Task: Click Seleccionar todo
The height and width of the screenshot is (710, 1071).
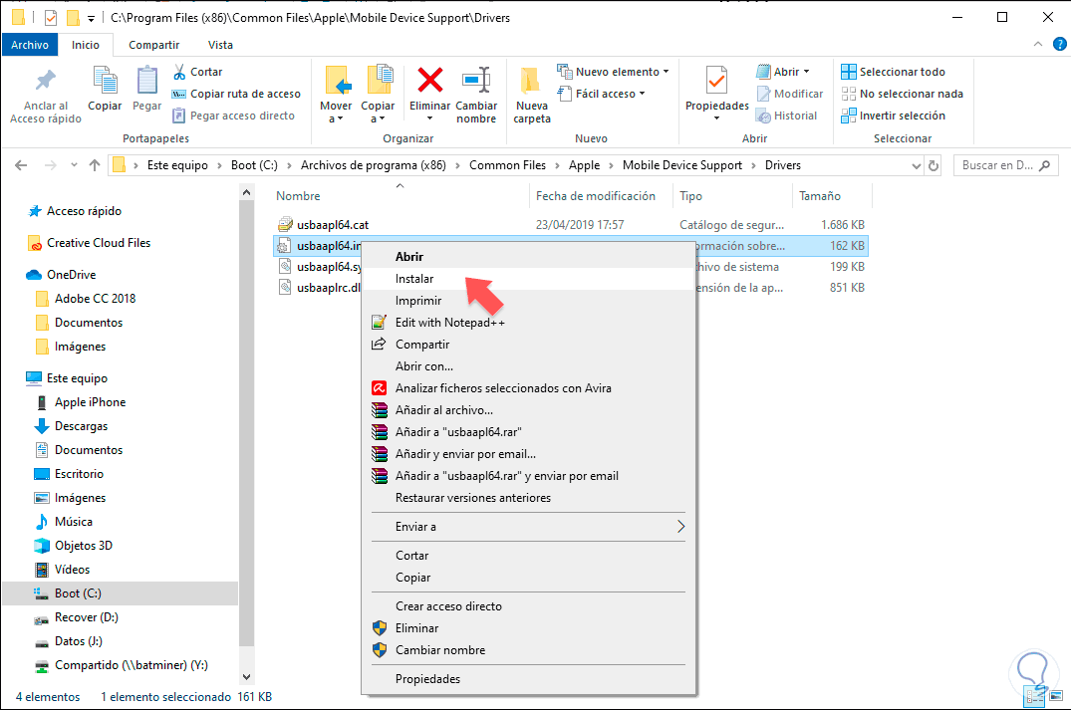Action: click(x=893, y=72)
